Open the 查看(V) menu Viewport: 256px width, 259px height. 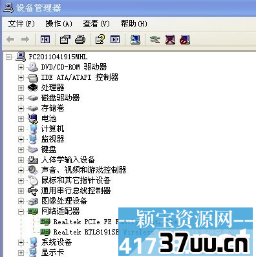[96, 24]
